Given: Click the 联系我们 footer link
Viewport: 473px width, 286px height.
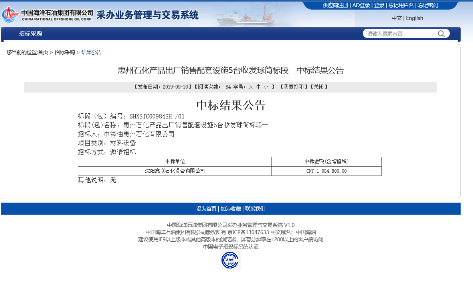Looking at the screenshot, I should pos(255,209).
